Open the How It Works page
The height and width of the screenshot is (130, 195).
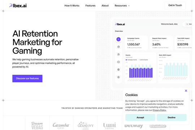point(72,6)
